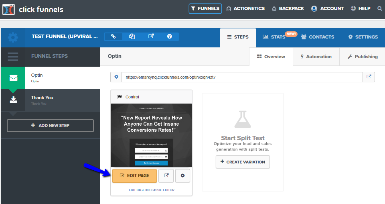Click the page URL field
The image size is (385, 204).
(242, 77)
